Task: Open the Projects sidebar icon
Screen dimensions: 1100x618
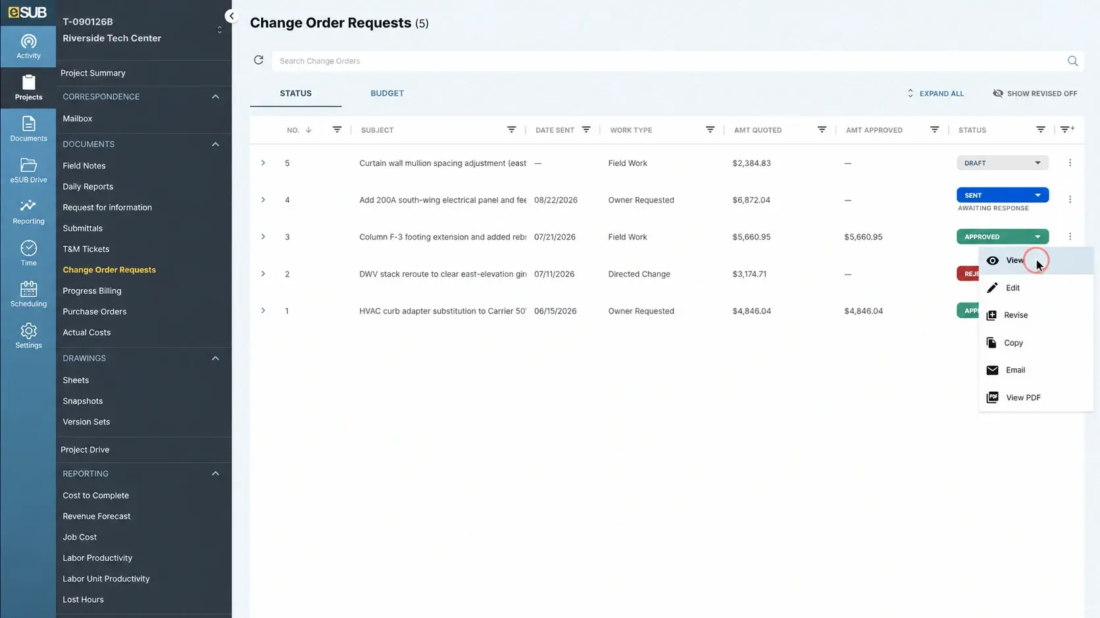Action: click(x=28, y=88)
